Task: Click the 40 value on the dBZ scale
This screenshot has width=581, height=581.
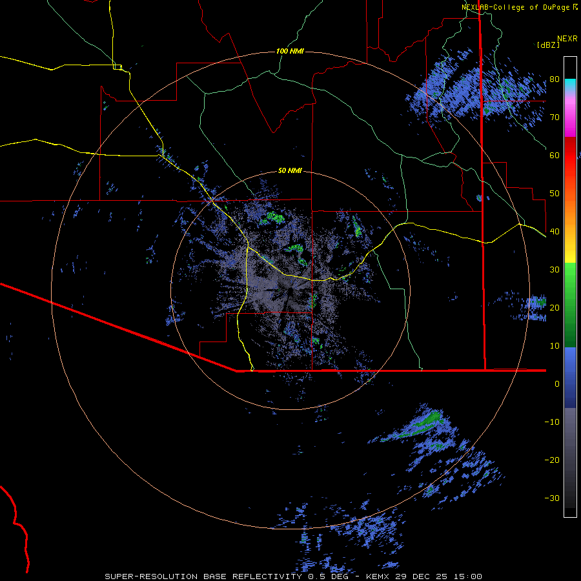Action: [x=555, y=232]
